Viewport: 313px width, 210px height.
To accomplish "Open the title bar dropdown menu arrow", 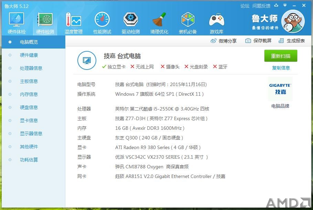I will [x=285, y=5].
